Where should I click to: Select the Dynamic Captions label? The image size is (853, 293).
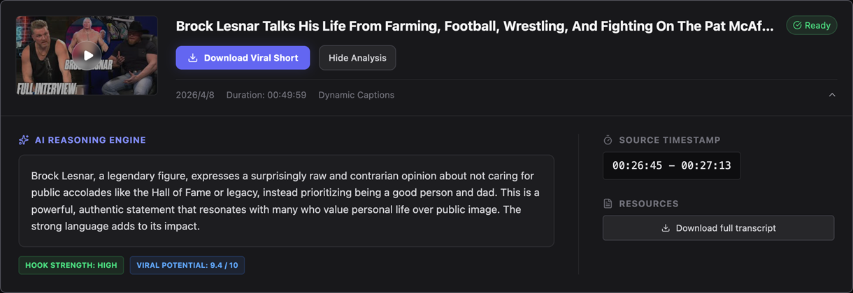point(356,95)
